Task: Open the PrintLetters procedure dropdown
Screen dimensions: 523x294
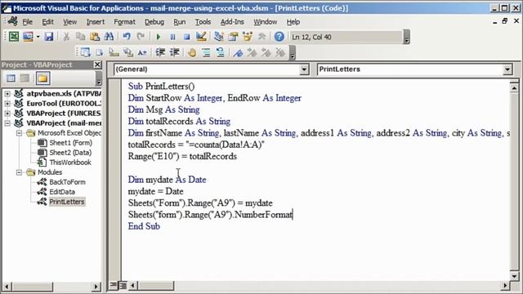Action: click(507, 69)
